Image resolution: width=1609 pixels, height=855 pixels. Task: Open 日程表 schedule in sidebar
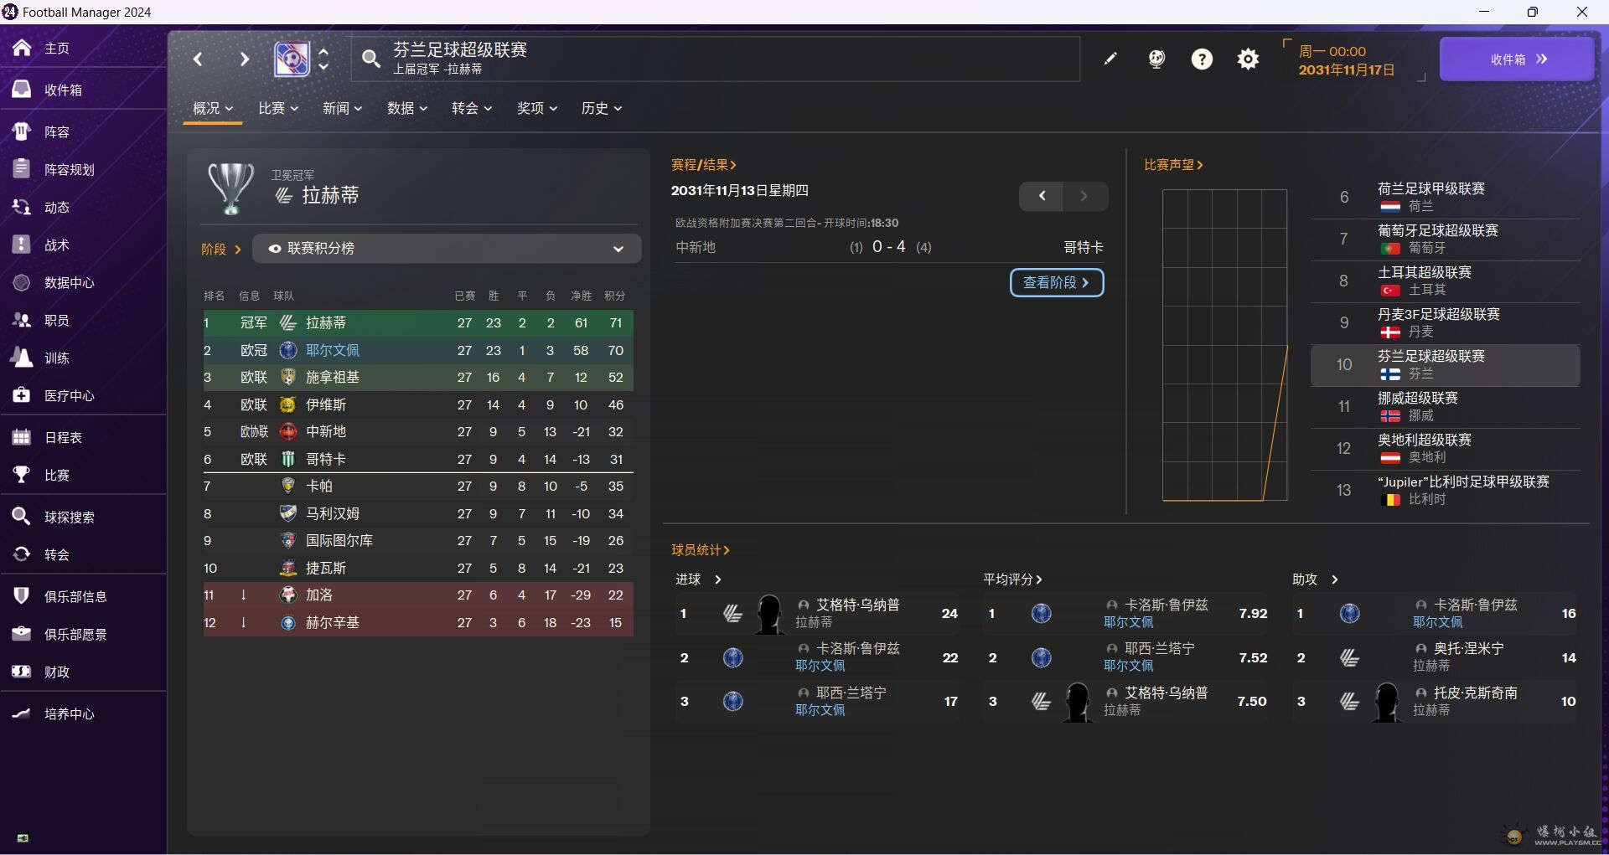pos(63,437)
